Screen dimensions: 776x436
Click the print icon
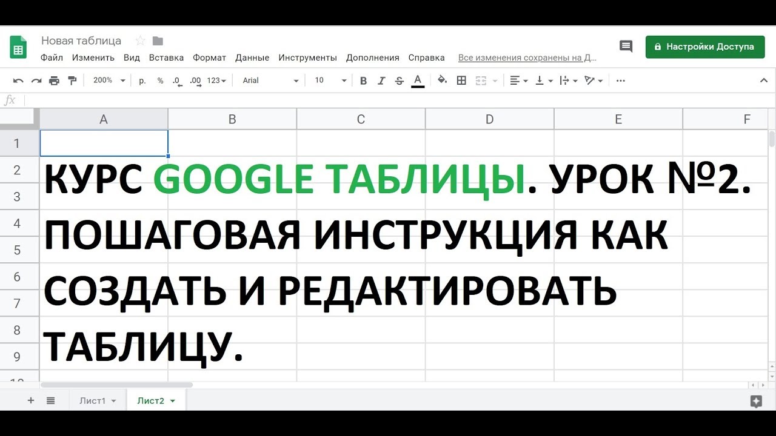coord(55,81)
